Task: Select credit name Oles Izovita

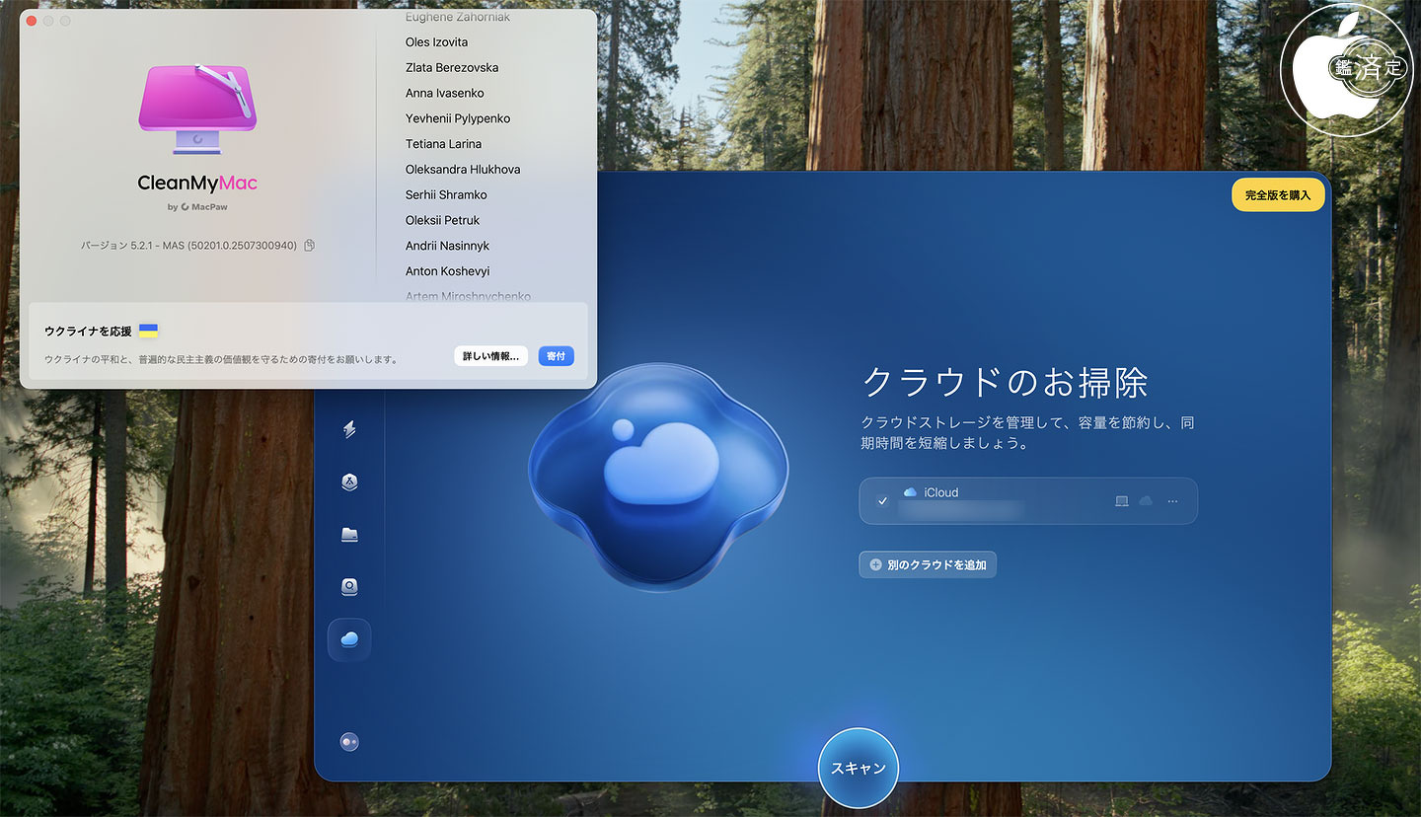Action: pyautogui.click(x=436, y=42)
